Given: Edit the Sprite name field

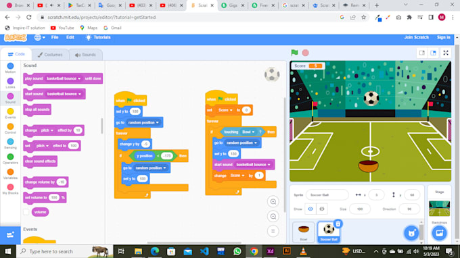Looking at the screenshot, I should tap(327, 195).
